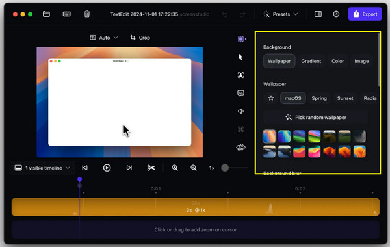This screenshot has height=247, width=390.
Task: Choose the last wallpaper thumbnail in second row
Action: pyautogui.click(x=359, y=151)
